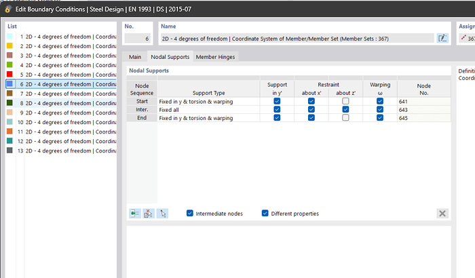This screenshot has height=278, width=475.
Task: Disable the Different properties checkbox
Action: (x=265, y=214)
